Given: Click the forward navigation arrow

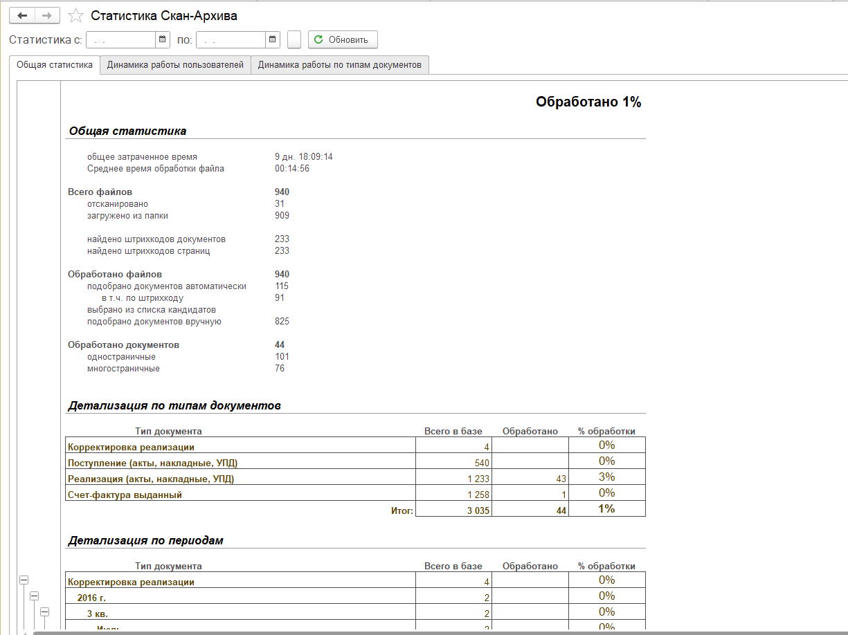Looking at the screenshot, I should [47, 15].
